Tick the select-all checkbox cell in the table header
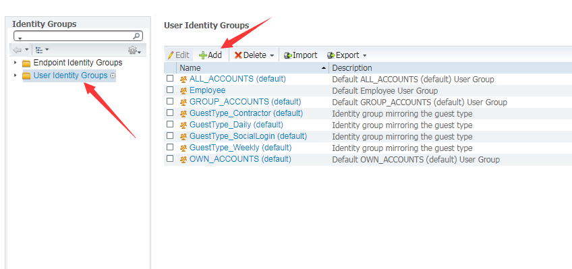The width and height of the screenshot is (572, 269). (170, 68)
